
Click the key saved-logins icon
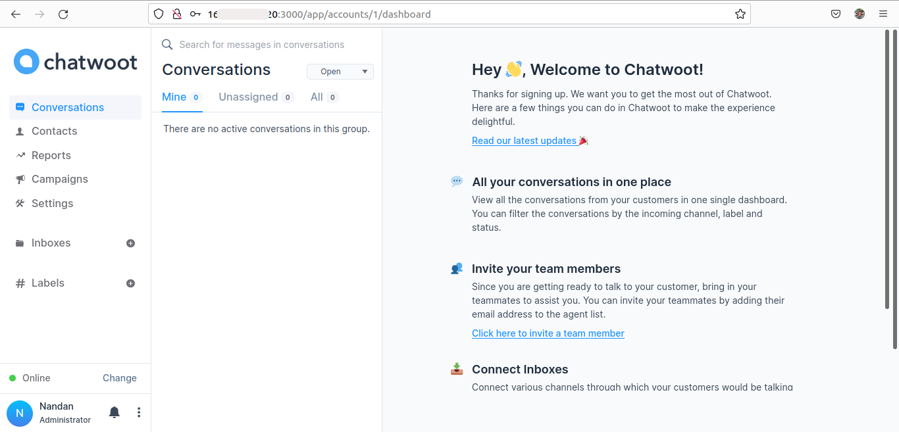195,14
